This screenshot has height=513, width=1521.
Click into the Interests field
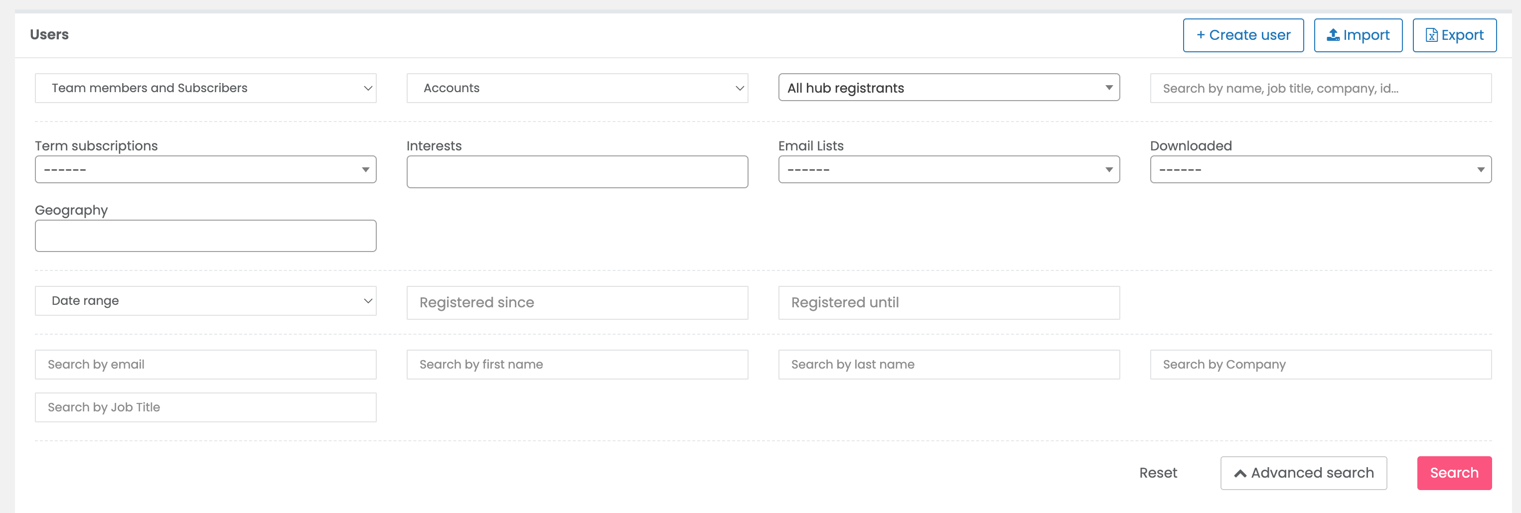[577, 172]
